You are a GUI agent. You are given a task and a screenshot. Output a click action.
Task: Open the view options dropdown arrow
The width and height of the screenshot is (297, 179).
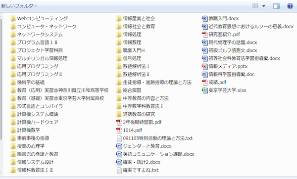pos(263,6)
